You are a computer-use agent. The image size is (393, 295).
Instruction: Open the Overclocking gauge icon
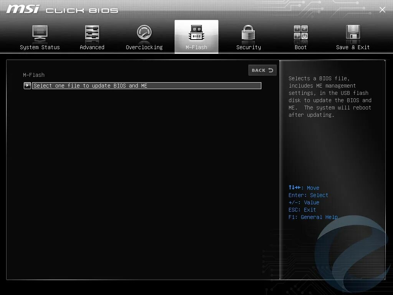[x=144, y=32]
